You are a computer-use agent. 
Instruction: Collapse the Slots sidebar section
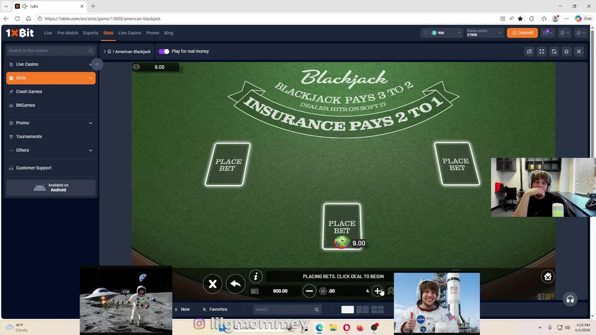(x=51, y=78)
